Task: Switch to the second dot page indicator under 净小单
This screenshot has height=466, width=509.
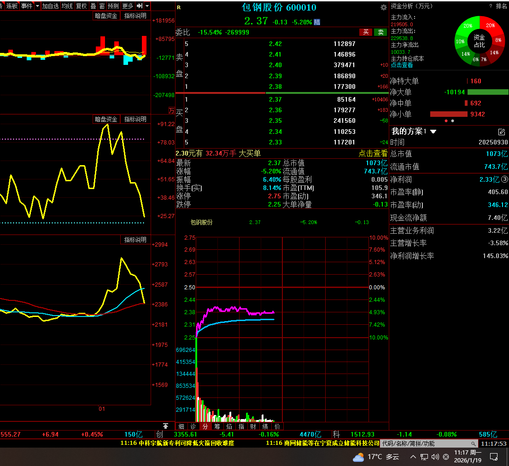Action: click(x=452, y=121)
